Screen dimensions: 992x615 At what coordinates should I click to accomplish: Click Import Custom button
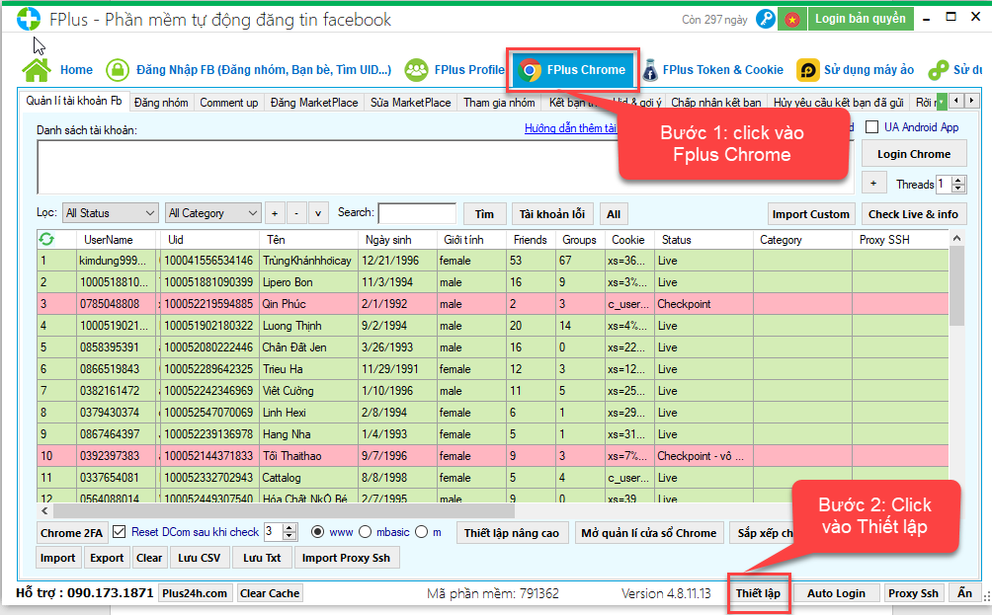[x=810, y=214]
